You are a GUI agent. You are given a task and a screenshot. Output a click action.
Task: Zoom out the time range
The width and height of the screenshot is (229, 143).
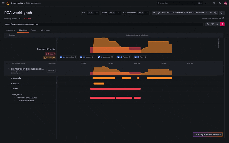click(x=216, y=13)
